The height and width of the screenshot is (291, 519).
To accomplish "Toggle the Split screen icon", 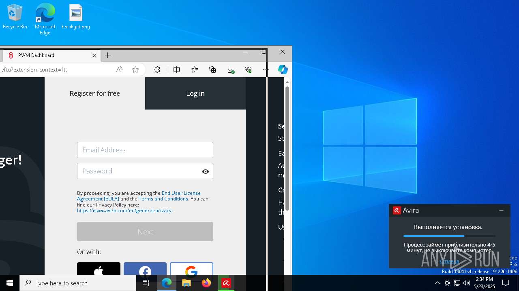I will tap(176, 70).
